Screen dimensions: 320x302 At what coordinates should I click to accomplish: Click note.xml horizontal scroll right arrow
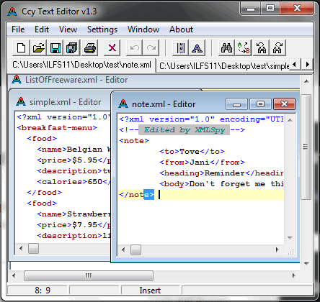(x=277, y=250)
